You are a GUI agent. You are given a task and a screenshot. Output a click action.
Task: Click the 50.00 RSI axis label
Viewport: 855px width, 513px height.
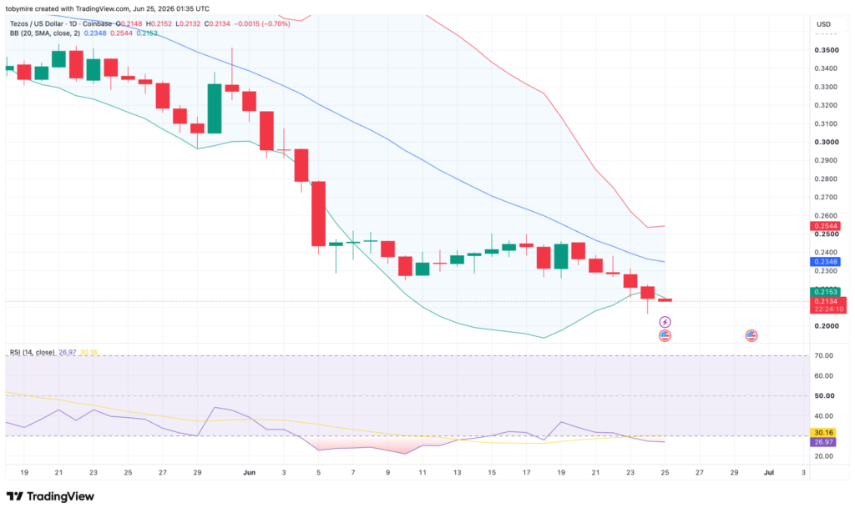pyautogui.click(x=824, y=396)
